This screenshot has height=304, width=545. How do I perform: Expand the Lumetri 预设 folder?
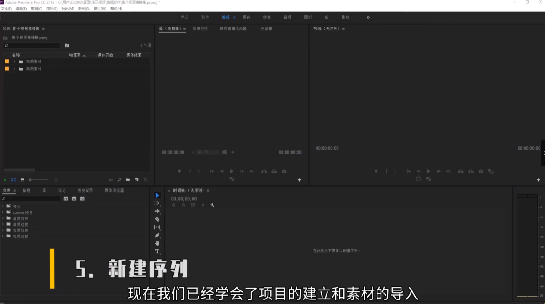[x=3, y=212]
